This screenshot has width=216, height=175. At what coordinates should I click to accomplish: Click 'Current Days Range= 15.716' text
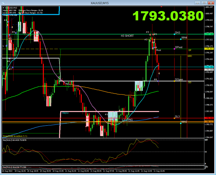30,13
